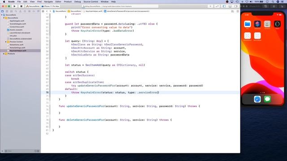Viewport: 287px width, 161px height.
Task: Open Contacts app in the Simulator
Action: (x=267, y=24)
